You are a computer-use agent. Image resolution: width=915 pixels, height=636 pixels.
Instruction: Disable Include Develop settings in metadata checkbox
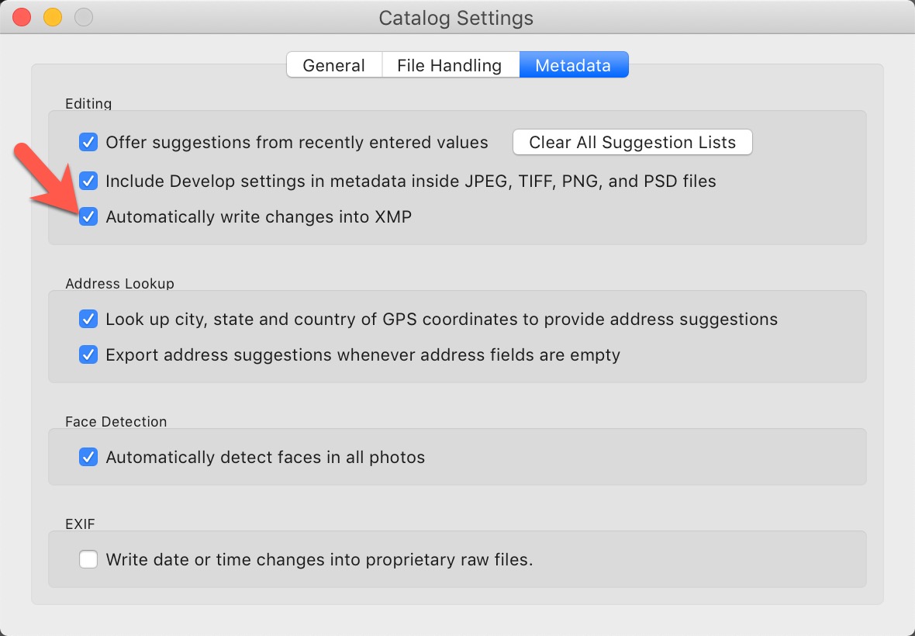coord(88,181)
